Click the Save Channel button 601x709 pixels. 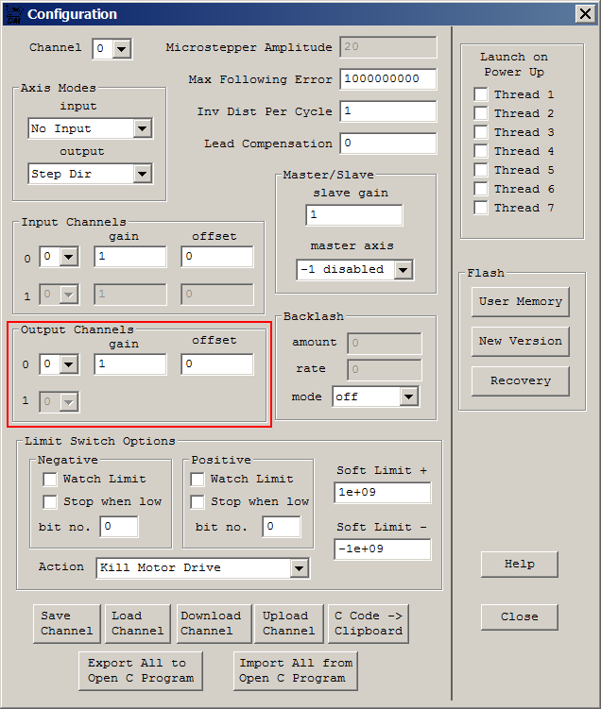[66, 623]
